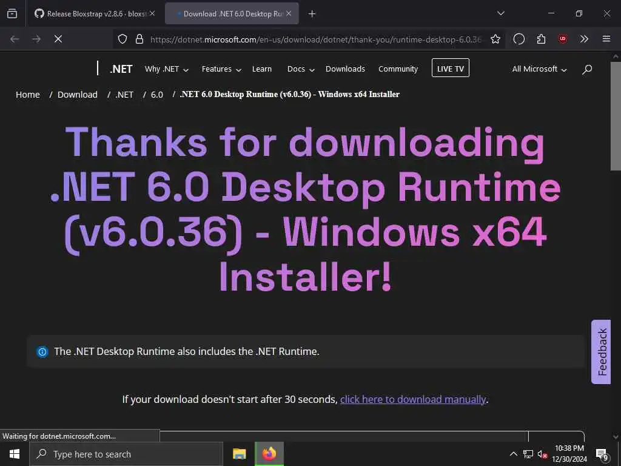Viewport: 621px width, 466px height.
Task: Stop loading the page
Action: (x=58, y=39)
